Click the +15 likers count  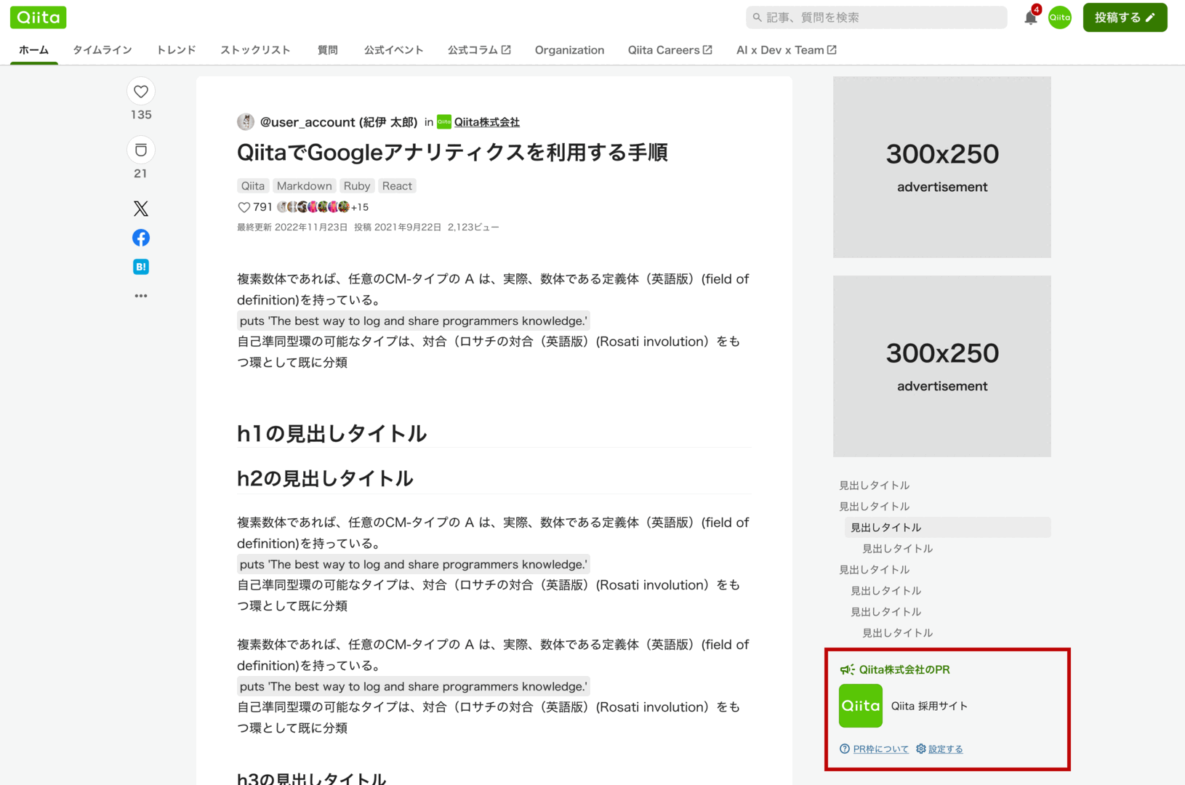pyautogui.click(x=360, y=207)
